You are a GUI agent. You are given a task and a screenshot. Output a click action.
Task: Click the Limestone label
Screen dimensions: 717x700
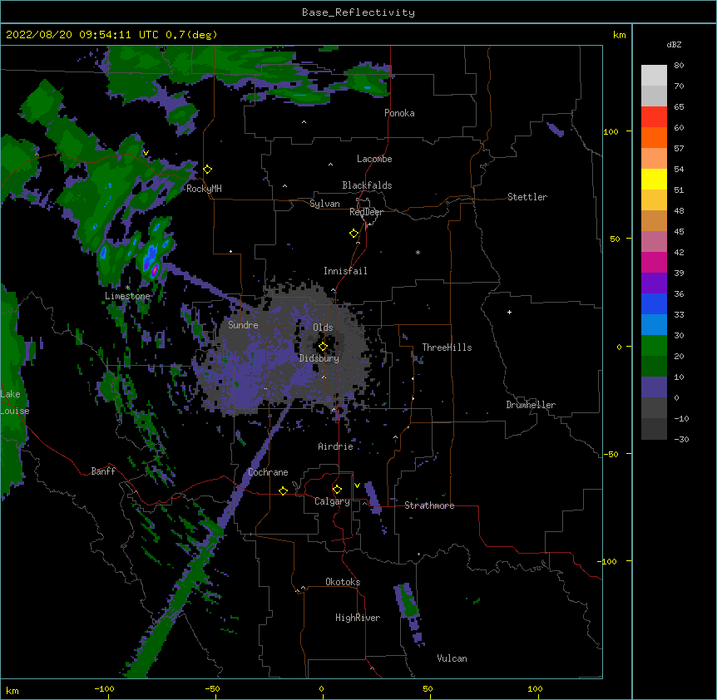tap(127, 296)
